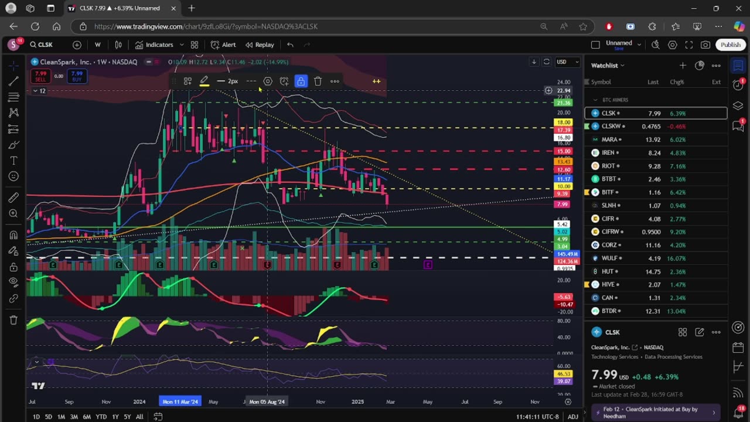Open the W interval selector
This screenshot has width=750, height=422.
[97, 45]
